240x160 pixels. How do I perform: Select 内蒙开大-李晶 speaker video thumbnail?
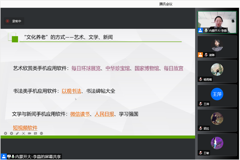(x=217, y=22)
